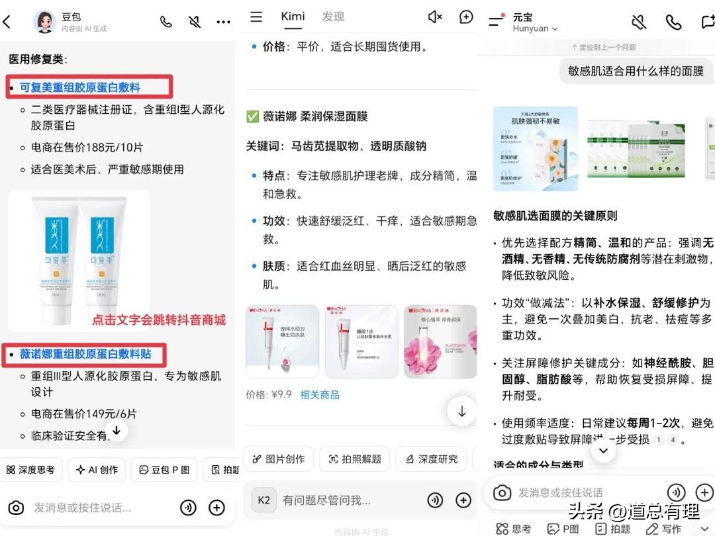Screen dimensions: 715x536
Task: Open Kimi's hamburger sidebar menu
Action: 256,17
